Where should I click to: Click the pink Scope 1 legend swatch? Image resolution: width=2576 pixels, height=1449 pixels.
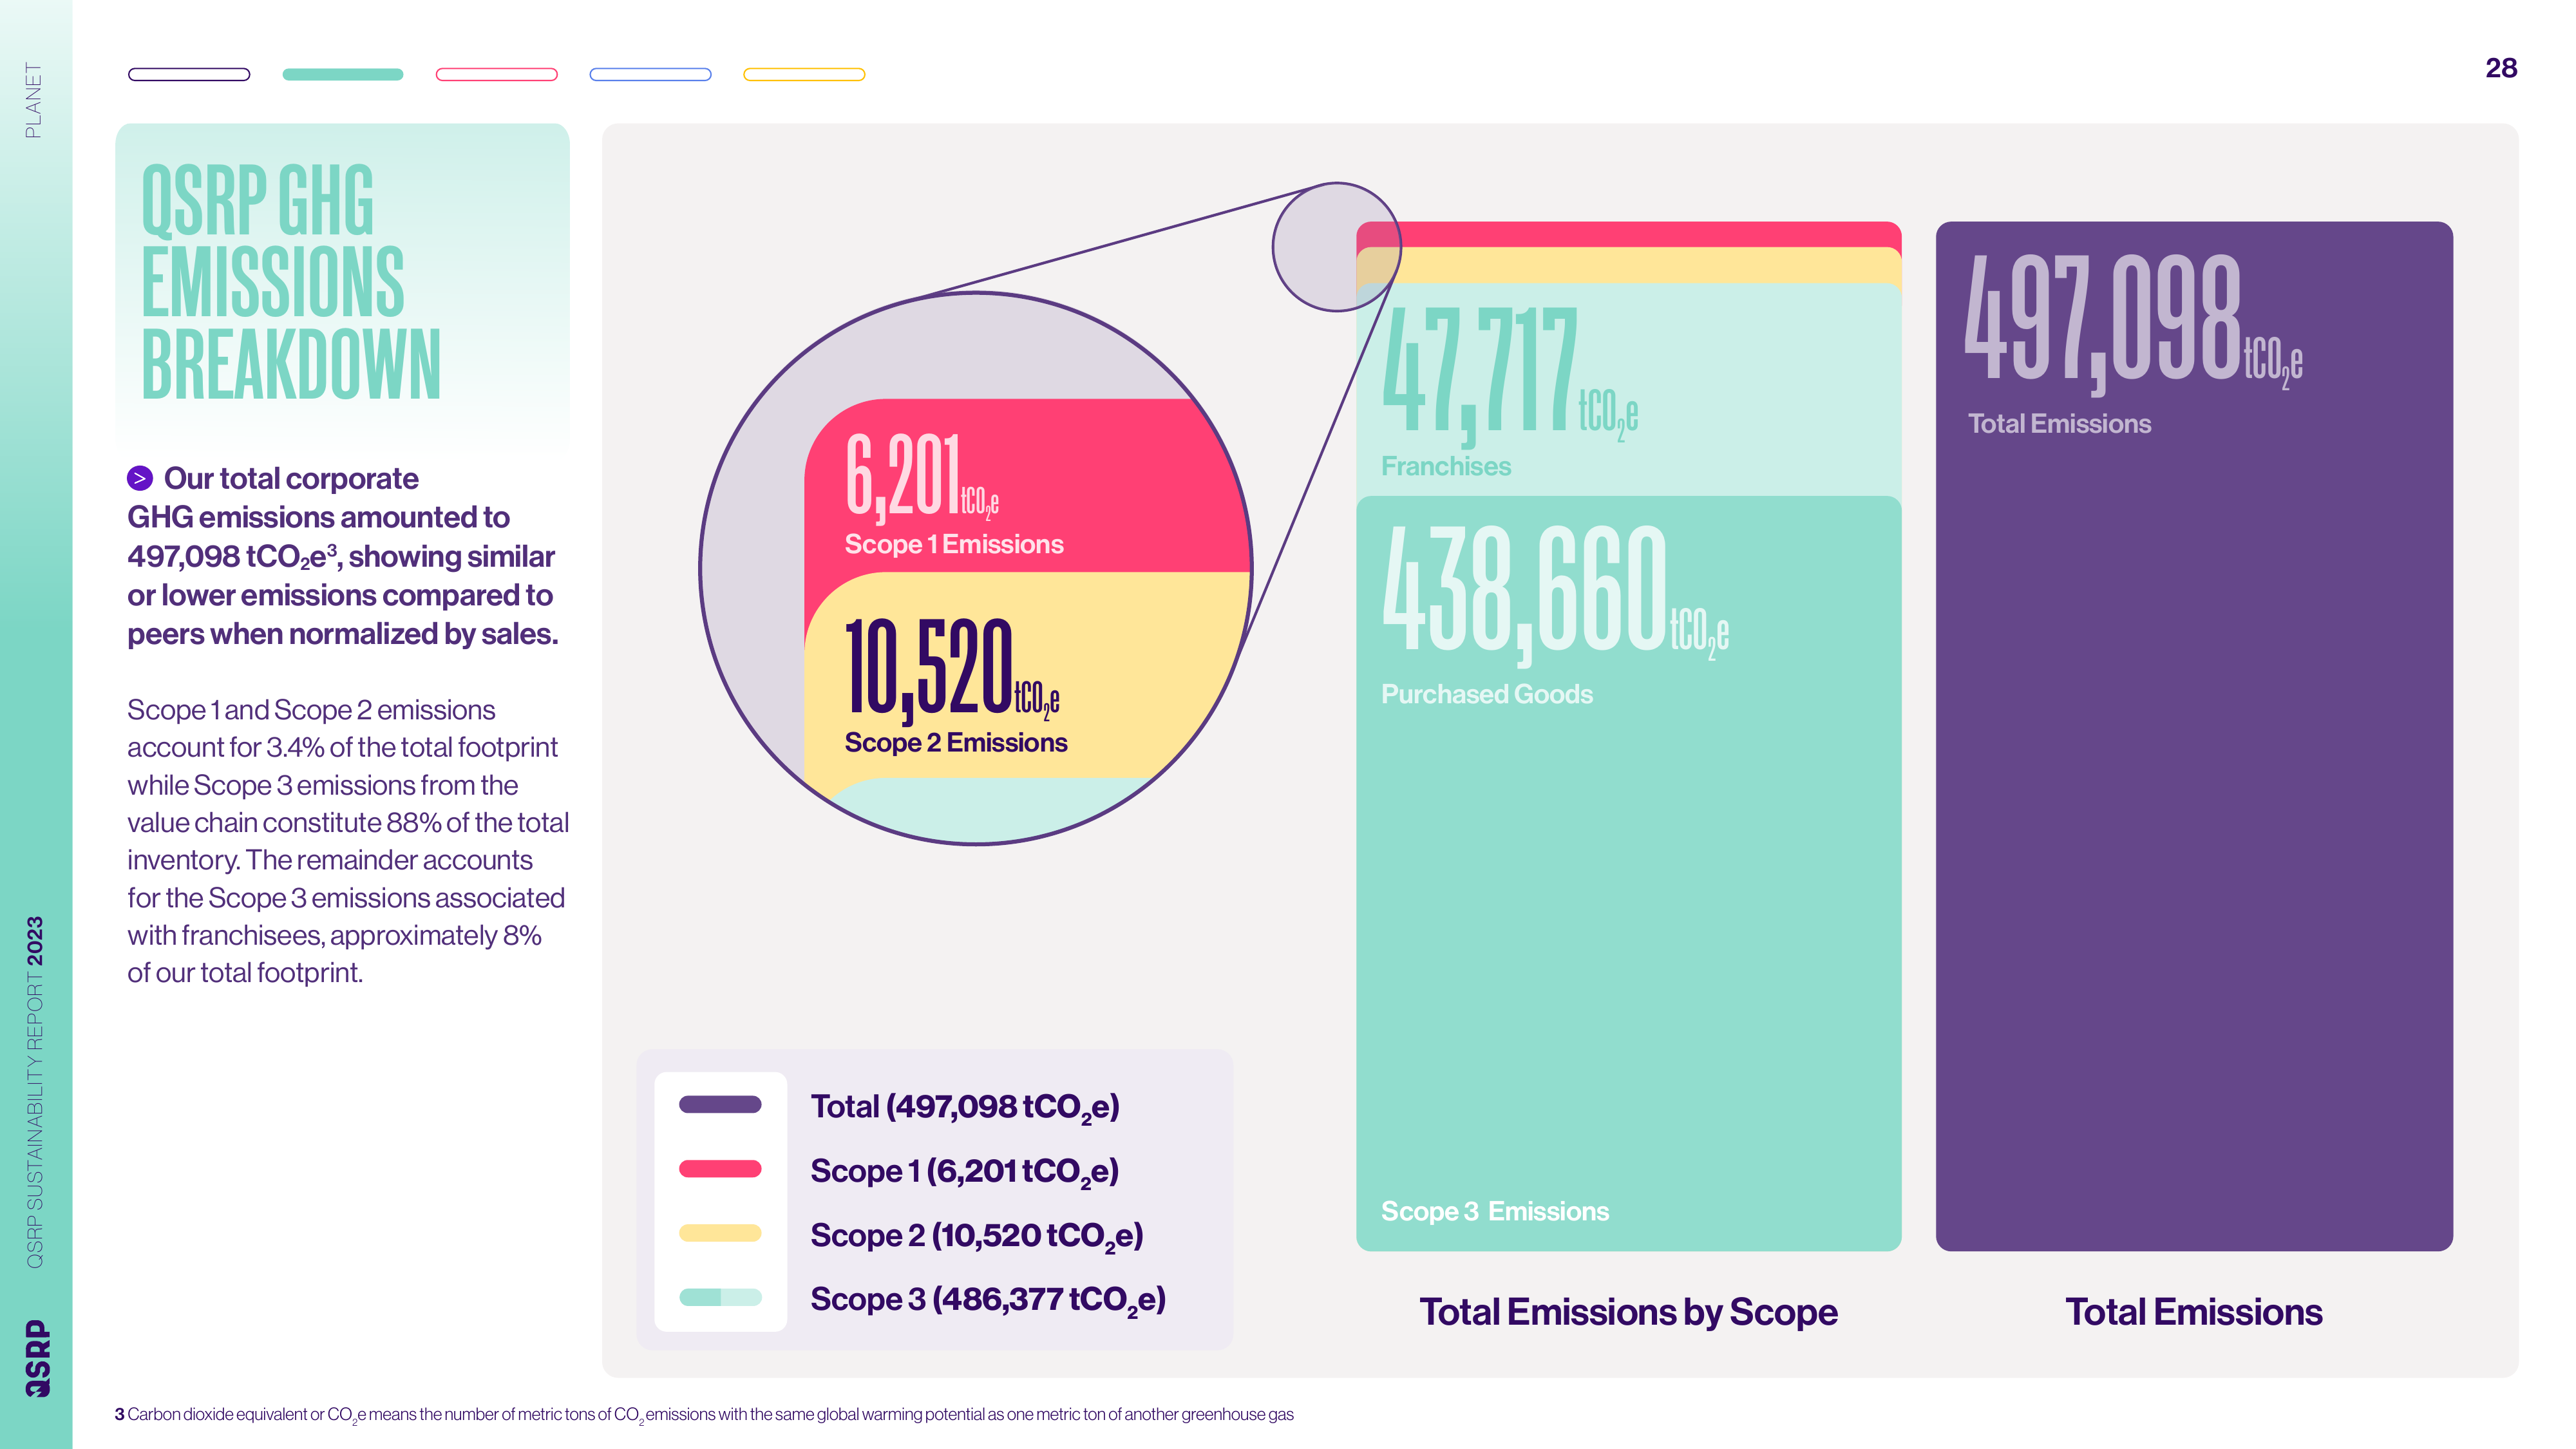coord(720,1168)
